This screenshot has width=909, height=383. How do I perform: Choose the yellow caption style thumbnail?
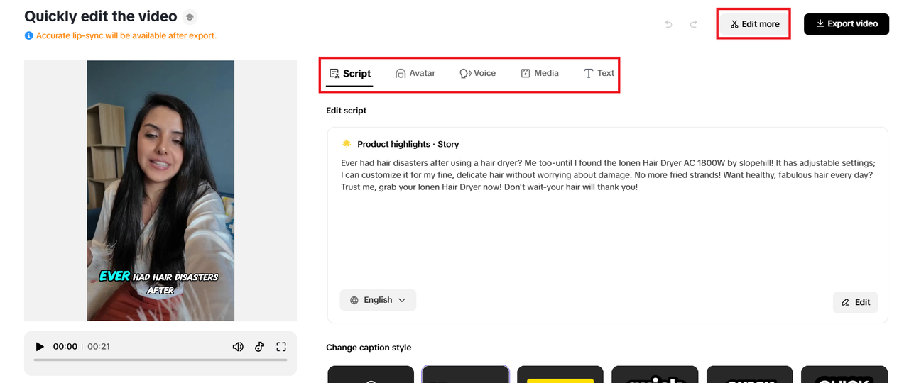(560, 375)
